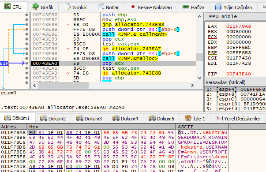Screen dimensions: 266x172
Task: Select the Döküm1 tab
Action: tap(18, 118)
